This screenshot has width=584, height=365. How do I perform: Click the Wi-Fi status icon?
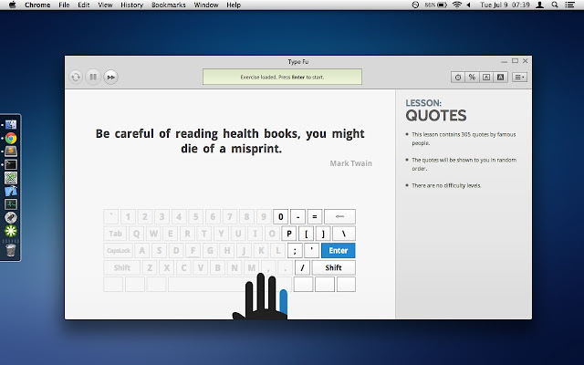[456, 5]
